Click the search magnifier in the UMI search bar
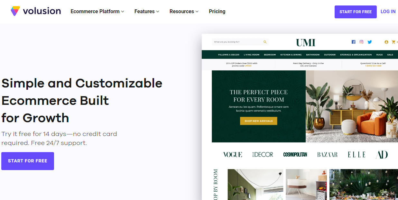The height and width of the screenshot is (200, 398). click(x=265, y=42)
